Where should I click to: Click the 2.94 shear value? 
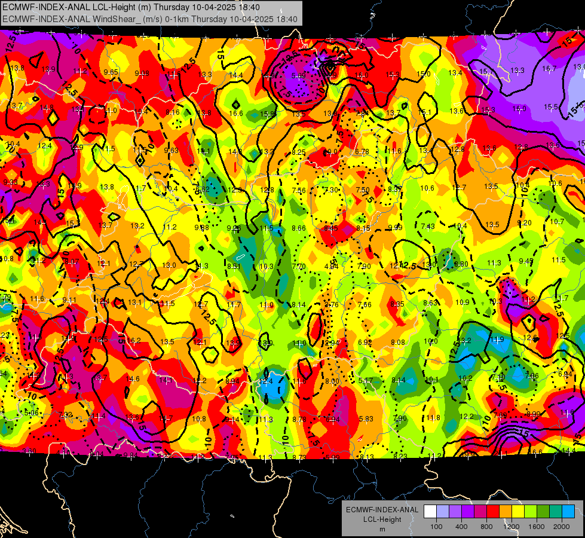(x=332, y=343)
